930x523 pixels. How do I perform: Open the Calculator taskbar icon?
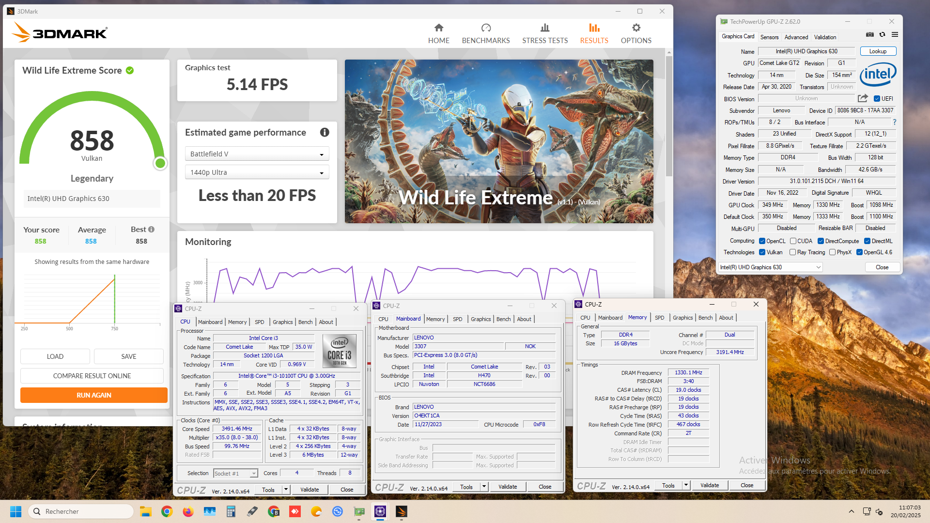231,511
